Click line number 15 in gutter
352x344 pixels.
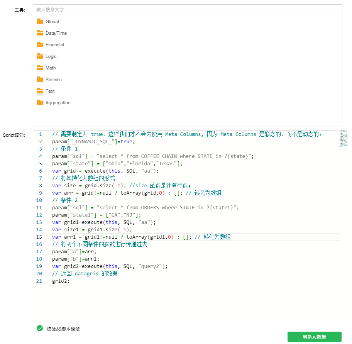click(39, 237)
